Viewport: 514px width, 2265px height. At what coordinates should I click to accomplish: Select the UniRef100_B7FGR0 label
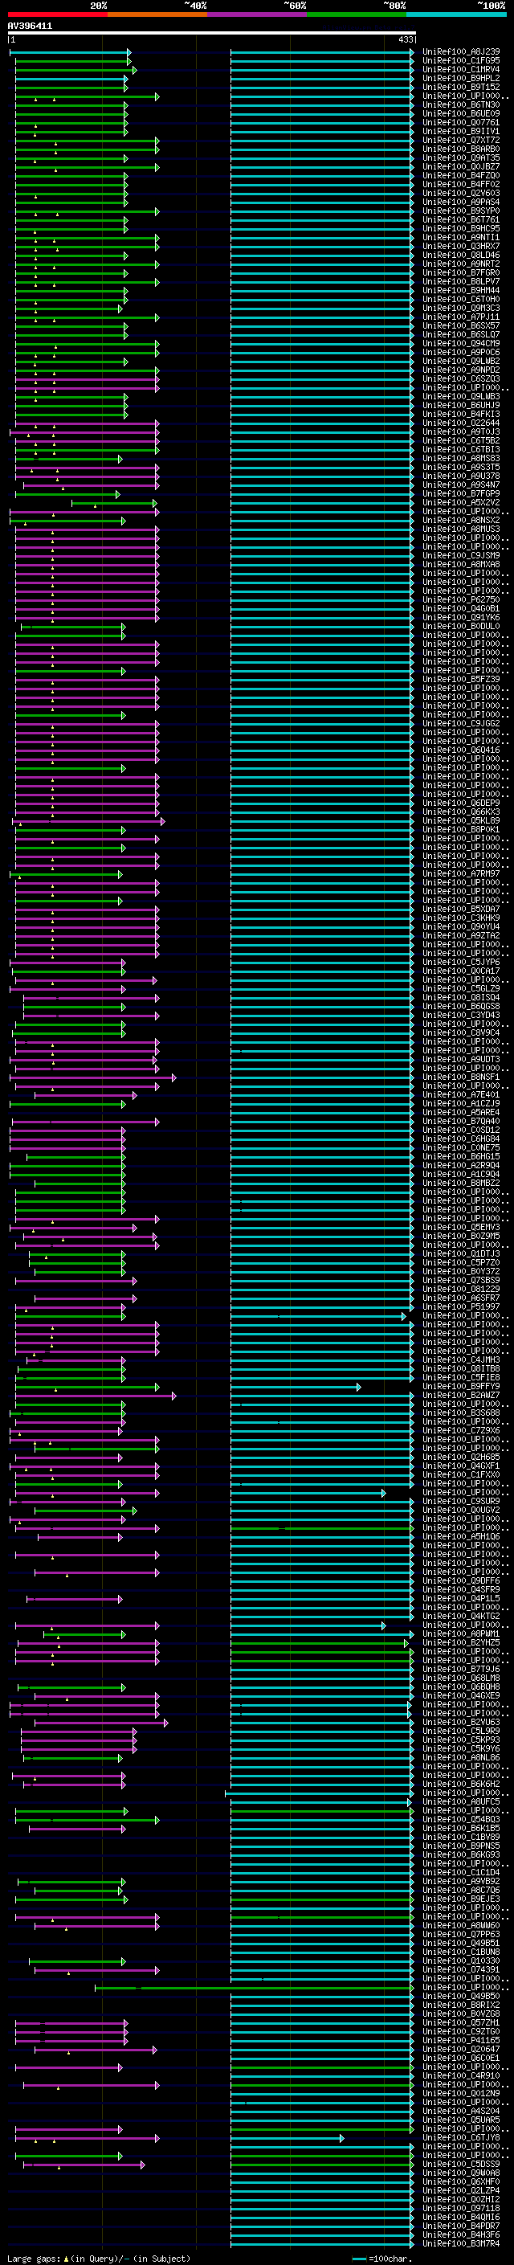461,272
